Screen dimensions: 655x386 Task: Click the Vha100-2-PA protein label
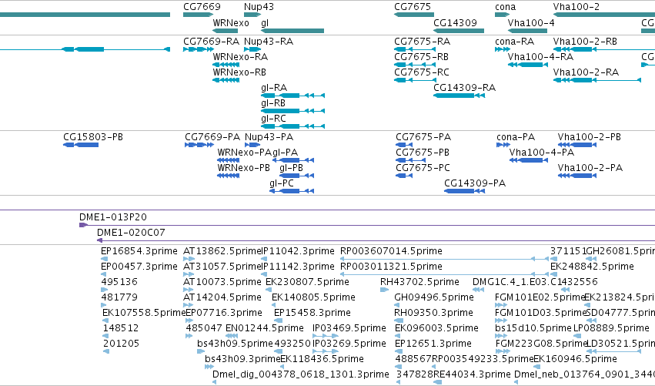(x=590, y=168)
